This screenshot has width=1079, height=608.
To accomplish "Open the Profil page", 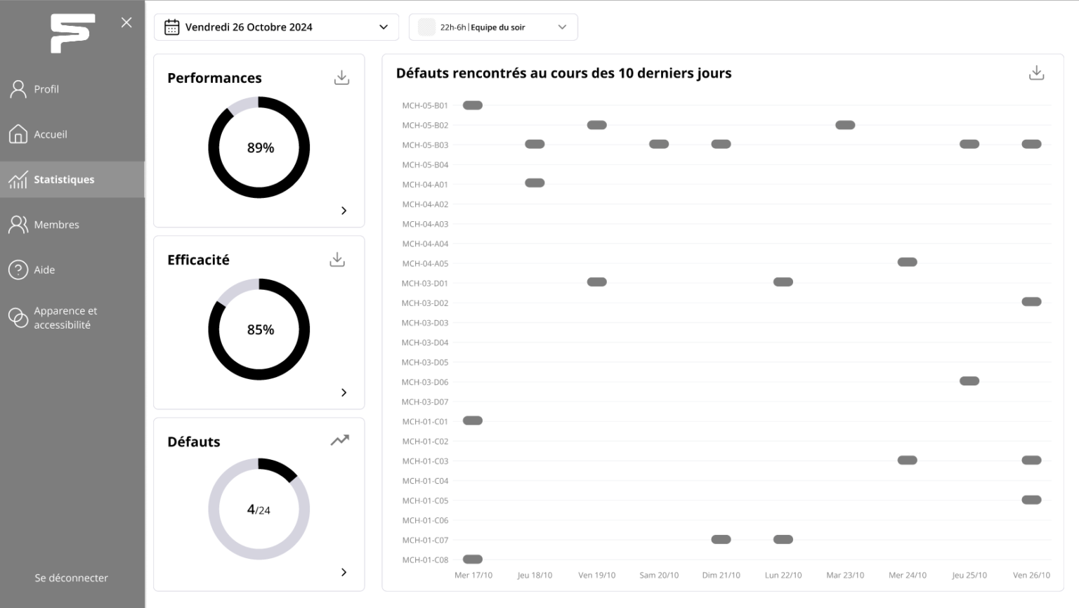I will [46, 89].
